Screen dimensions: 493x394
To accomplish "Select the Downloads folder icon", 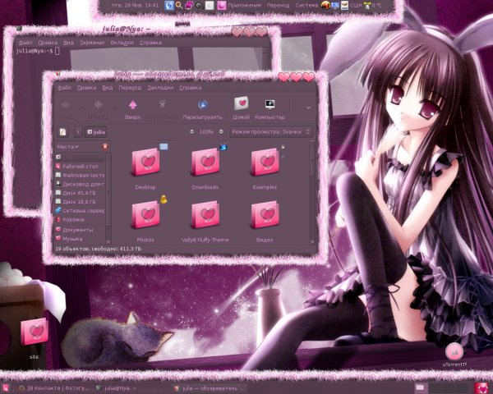I will click(205, 163).
